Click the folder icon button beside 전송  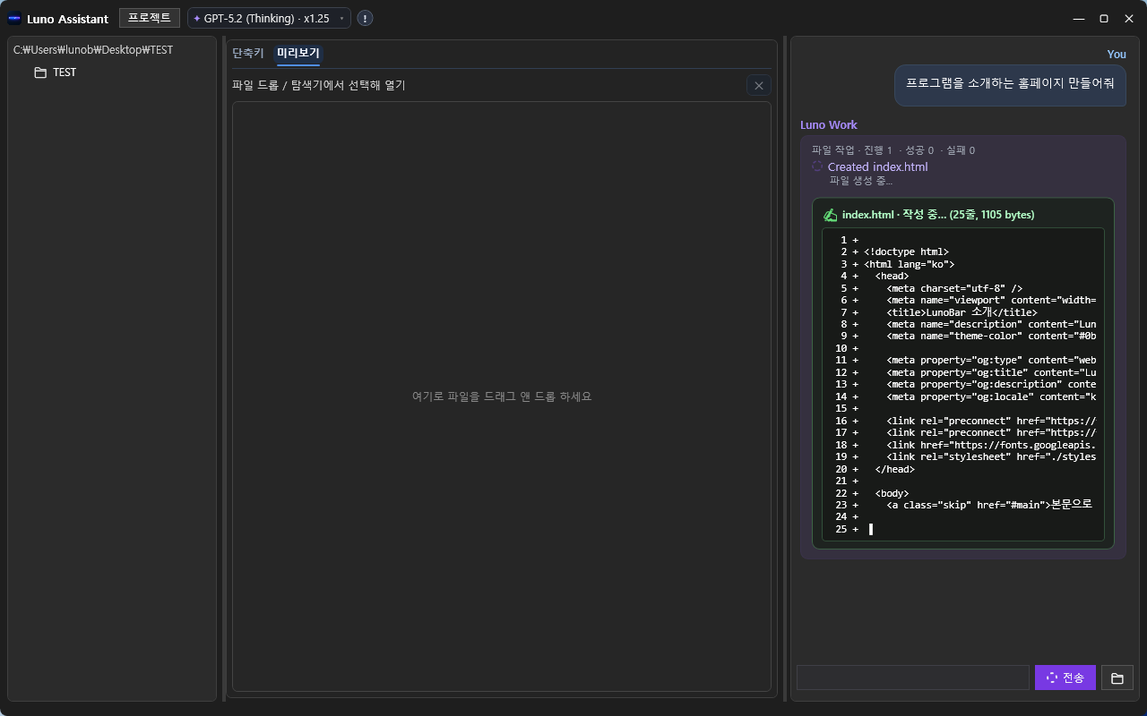click(x=1117, y=678)
